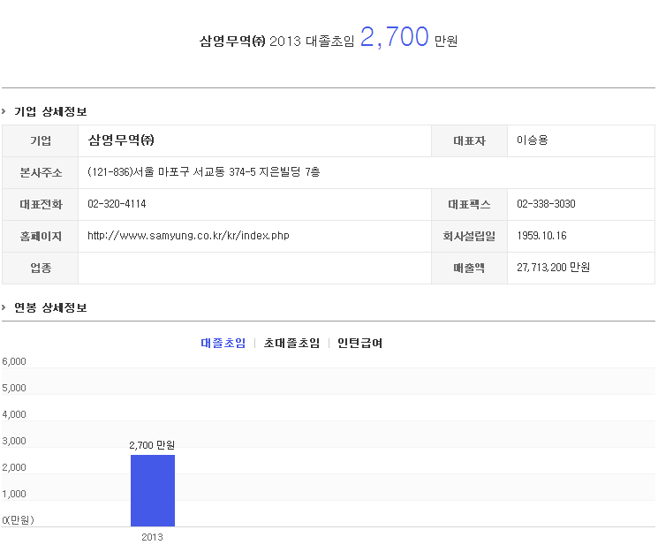
Task: Click the 5,000 y-axis label
Action: (14, 388)
